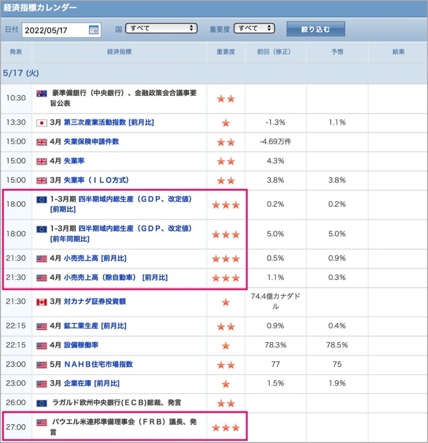
Task: Click the 78.5% forecast value
Action: click(x=337, y=345)
